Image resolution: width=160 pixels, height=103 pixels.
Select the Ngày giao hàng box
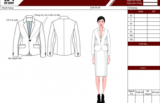point(150,4)
